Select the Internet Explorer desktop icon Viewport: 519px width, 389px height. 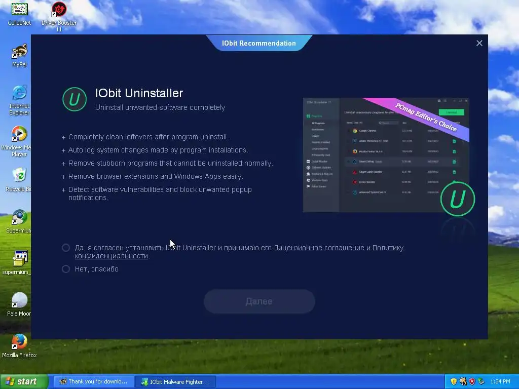(19, 100)
